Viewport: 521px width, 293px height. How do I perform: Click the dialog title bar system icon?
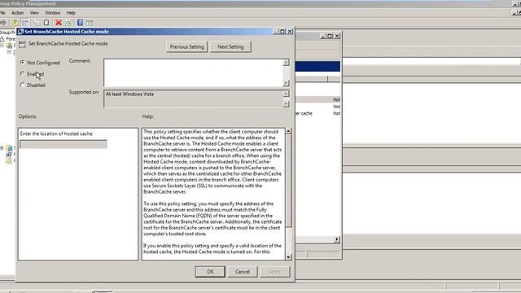coord(20,32)
